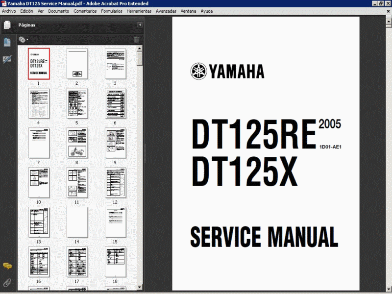The height and width of the screenshot is (294, 392).
Task: Click the thumbnails panel scroll down arrow
Action: click(x=140, y=288)
